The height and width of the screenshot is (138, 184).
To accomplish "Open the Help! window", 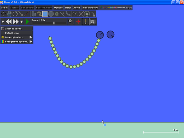I will pyautogui.click(x=68, y=8).
